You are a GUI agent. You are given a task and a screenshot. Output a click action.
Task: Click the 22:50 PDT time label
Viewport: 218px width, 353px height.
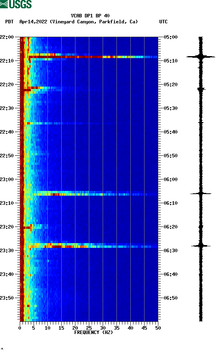pyautogui.click(x=7, y=156)
